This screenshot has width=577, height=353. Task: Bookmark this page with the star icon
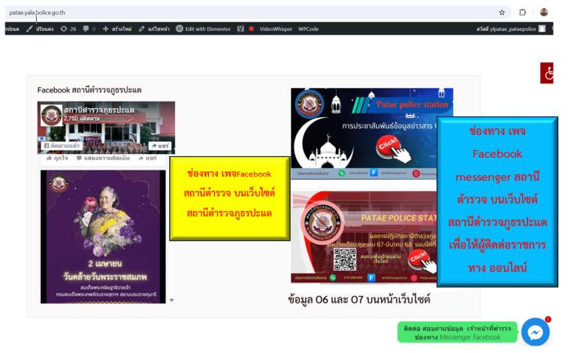click(x=502, y=12)
